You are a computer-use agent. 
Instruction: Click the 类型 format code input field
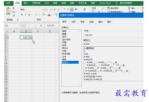pos(113,44)
